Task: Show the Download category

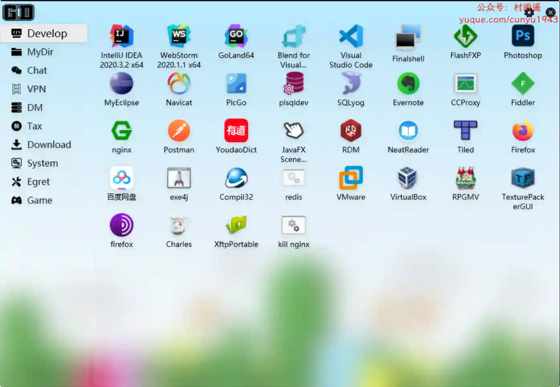Action: pyautogui.click(x=44, y=144)
